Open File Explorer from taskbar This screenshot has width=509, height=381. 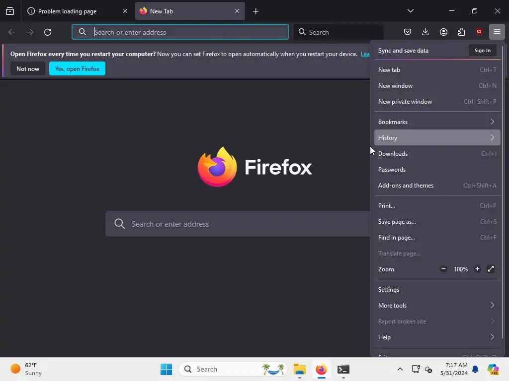click(x=300, y=369)
